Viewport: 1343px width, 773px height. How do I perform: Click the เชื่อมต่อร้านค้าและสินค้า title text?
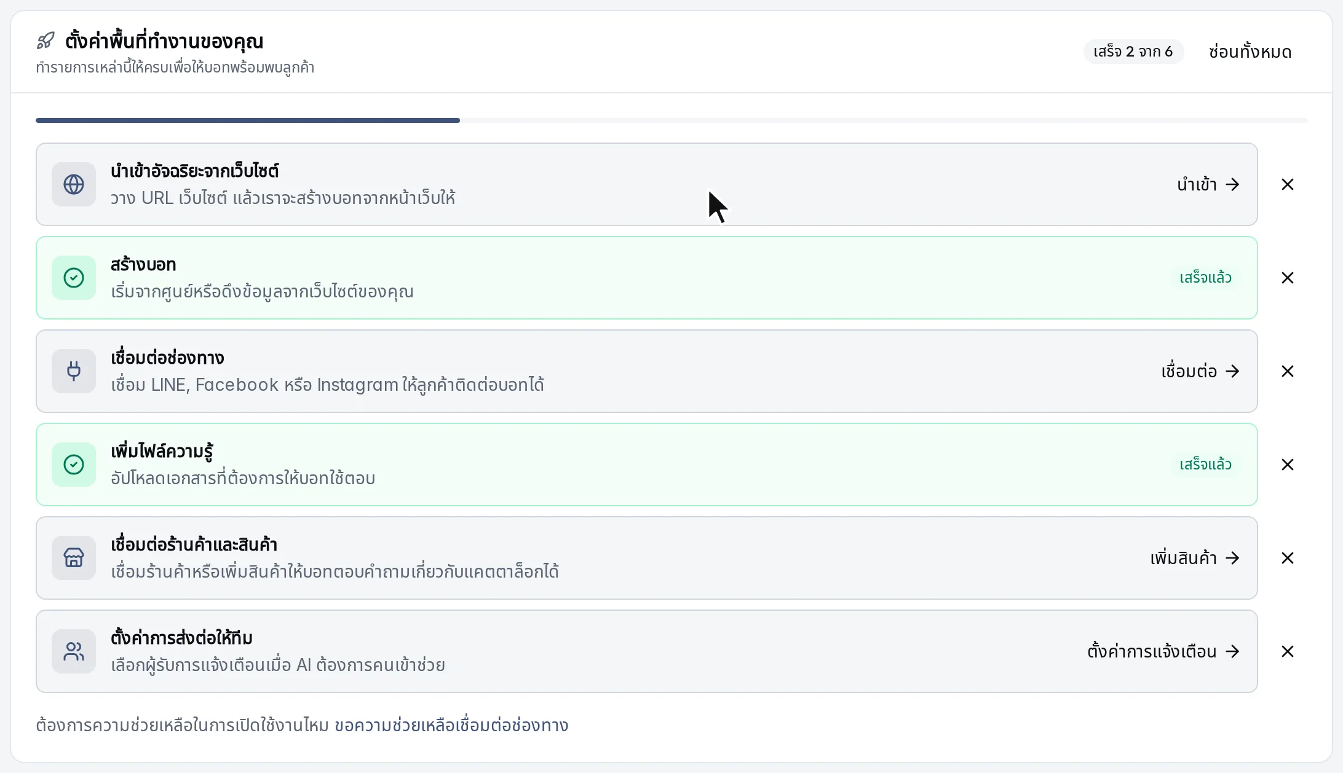pos(194,544)
